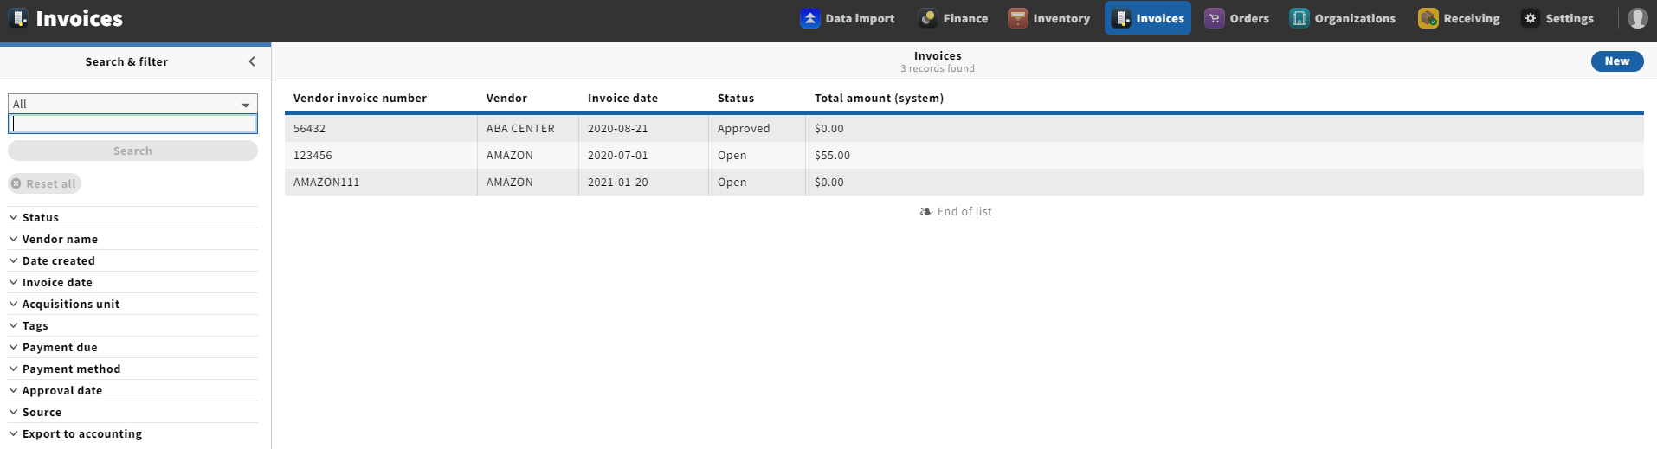The width and height of the screenshot is (1657, 449).
Task: Click the Inventory menu label
Action: [x=1061, y=18]
